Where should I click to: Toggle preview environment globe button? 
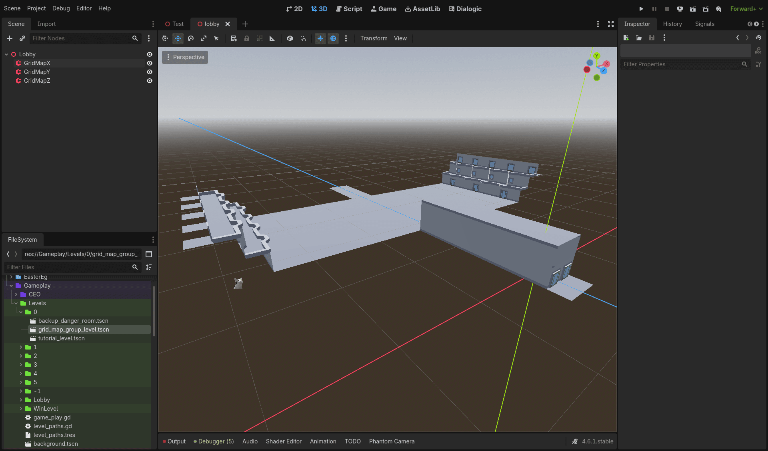(333, 38)
